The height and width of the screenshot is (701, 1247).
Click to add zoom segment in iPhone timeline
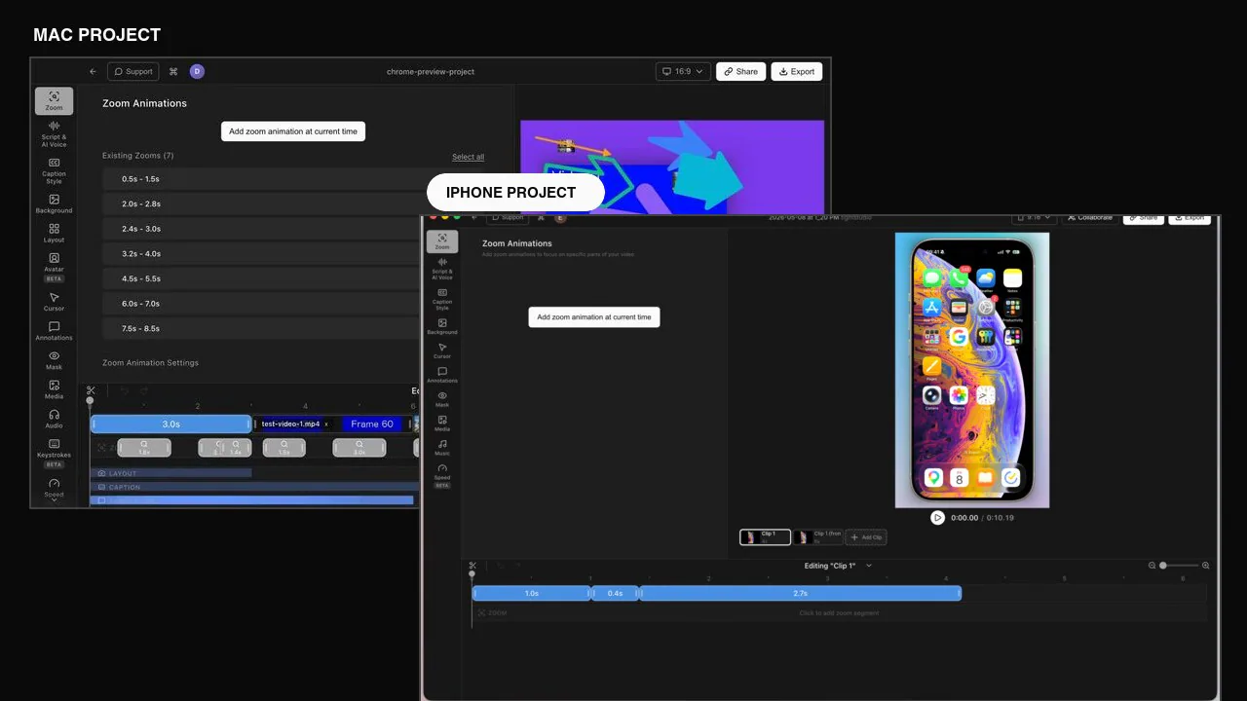click(839, 613)
